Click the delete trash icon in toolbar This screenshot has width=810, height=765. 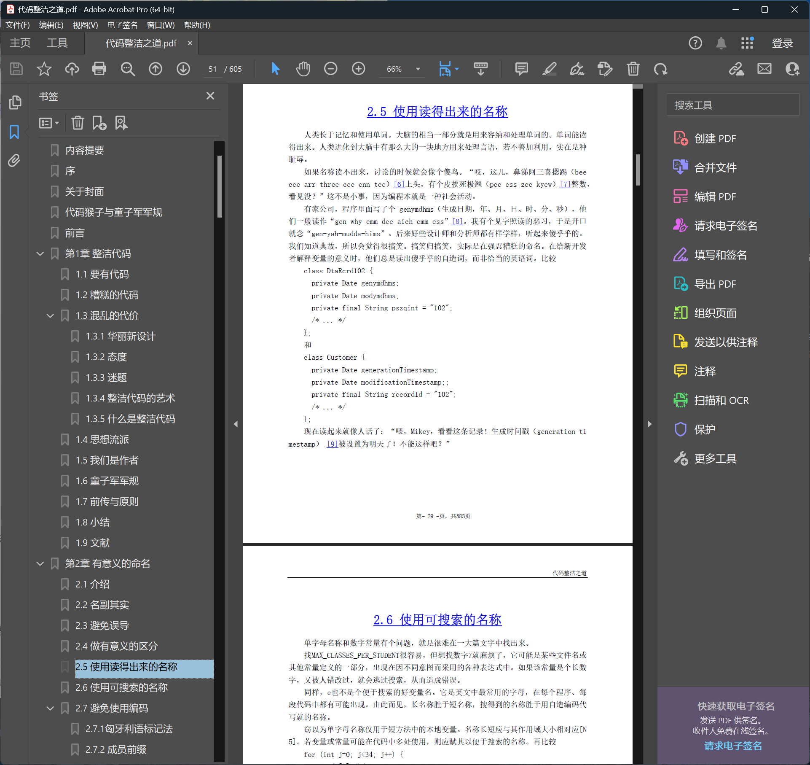point(633,69)
